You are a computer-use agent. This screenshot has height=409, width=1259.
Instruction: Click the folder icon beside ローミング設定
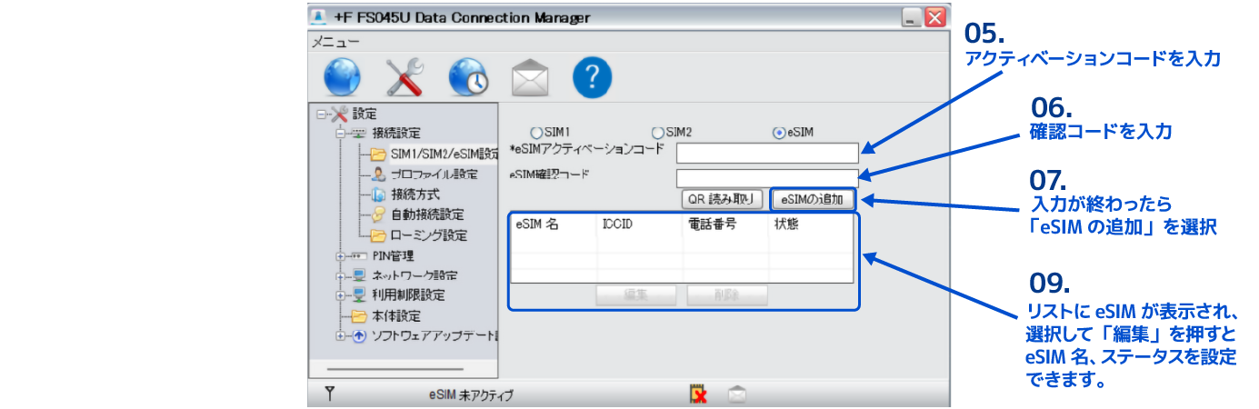pyautogui.click(x=379, y=235)
